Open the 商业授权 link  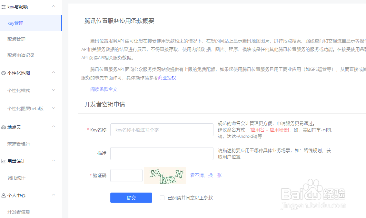tap(167, 78)
